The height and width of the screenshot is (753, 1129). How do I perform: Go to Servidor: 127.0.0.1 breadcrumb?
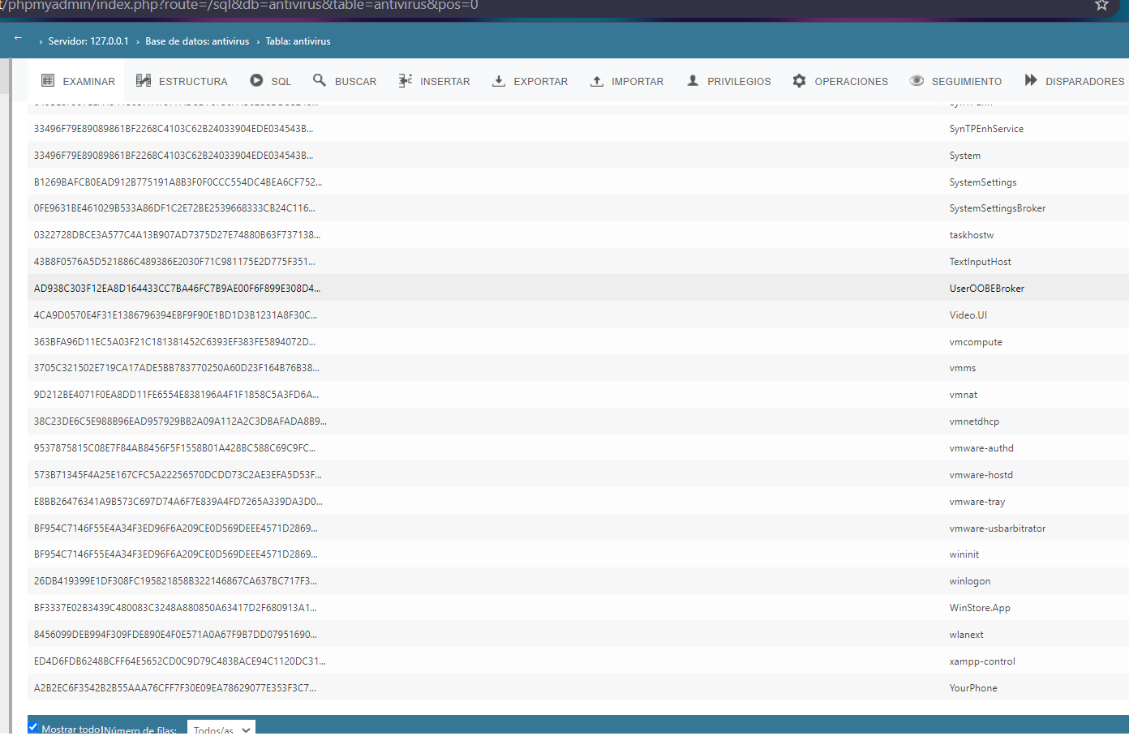[88, 41]
